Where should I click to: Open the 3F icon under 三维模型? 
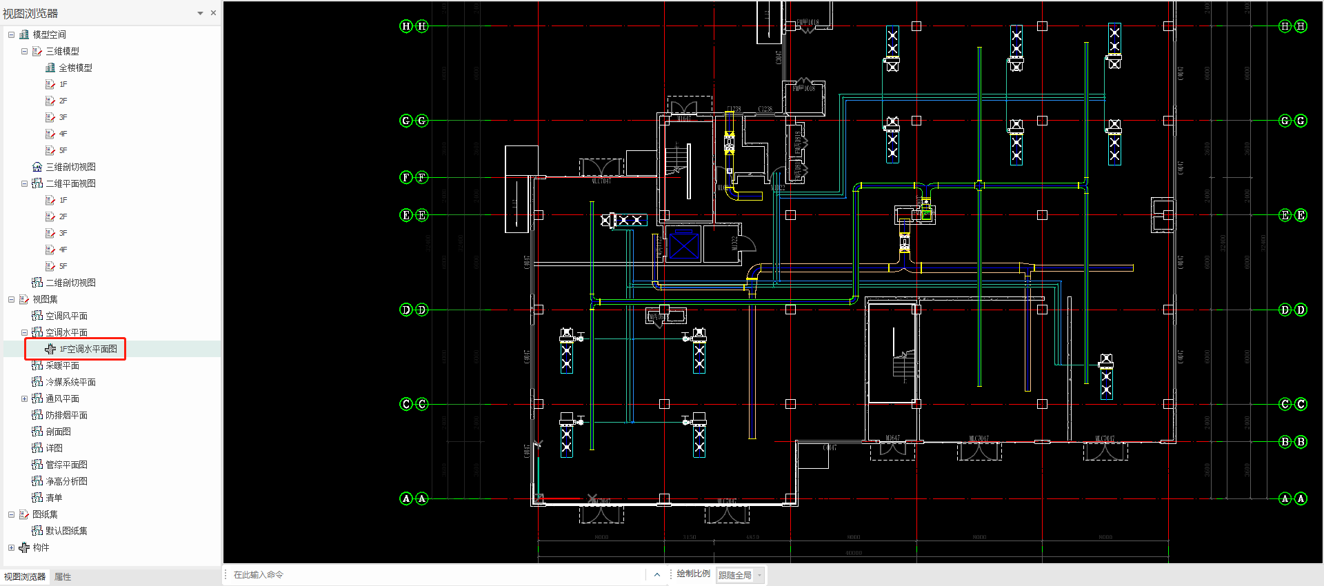(50, 117)
